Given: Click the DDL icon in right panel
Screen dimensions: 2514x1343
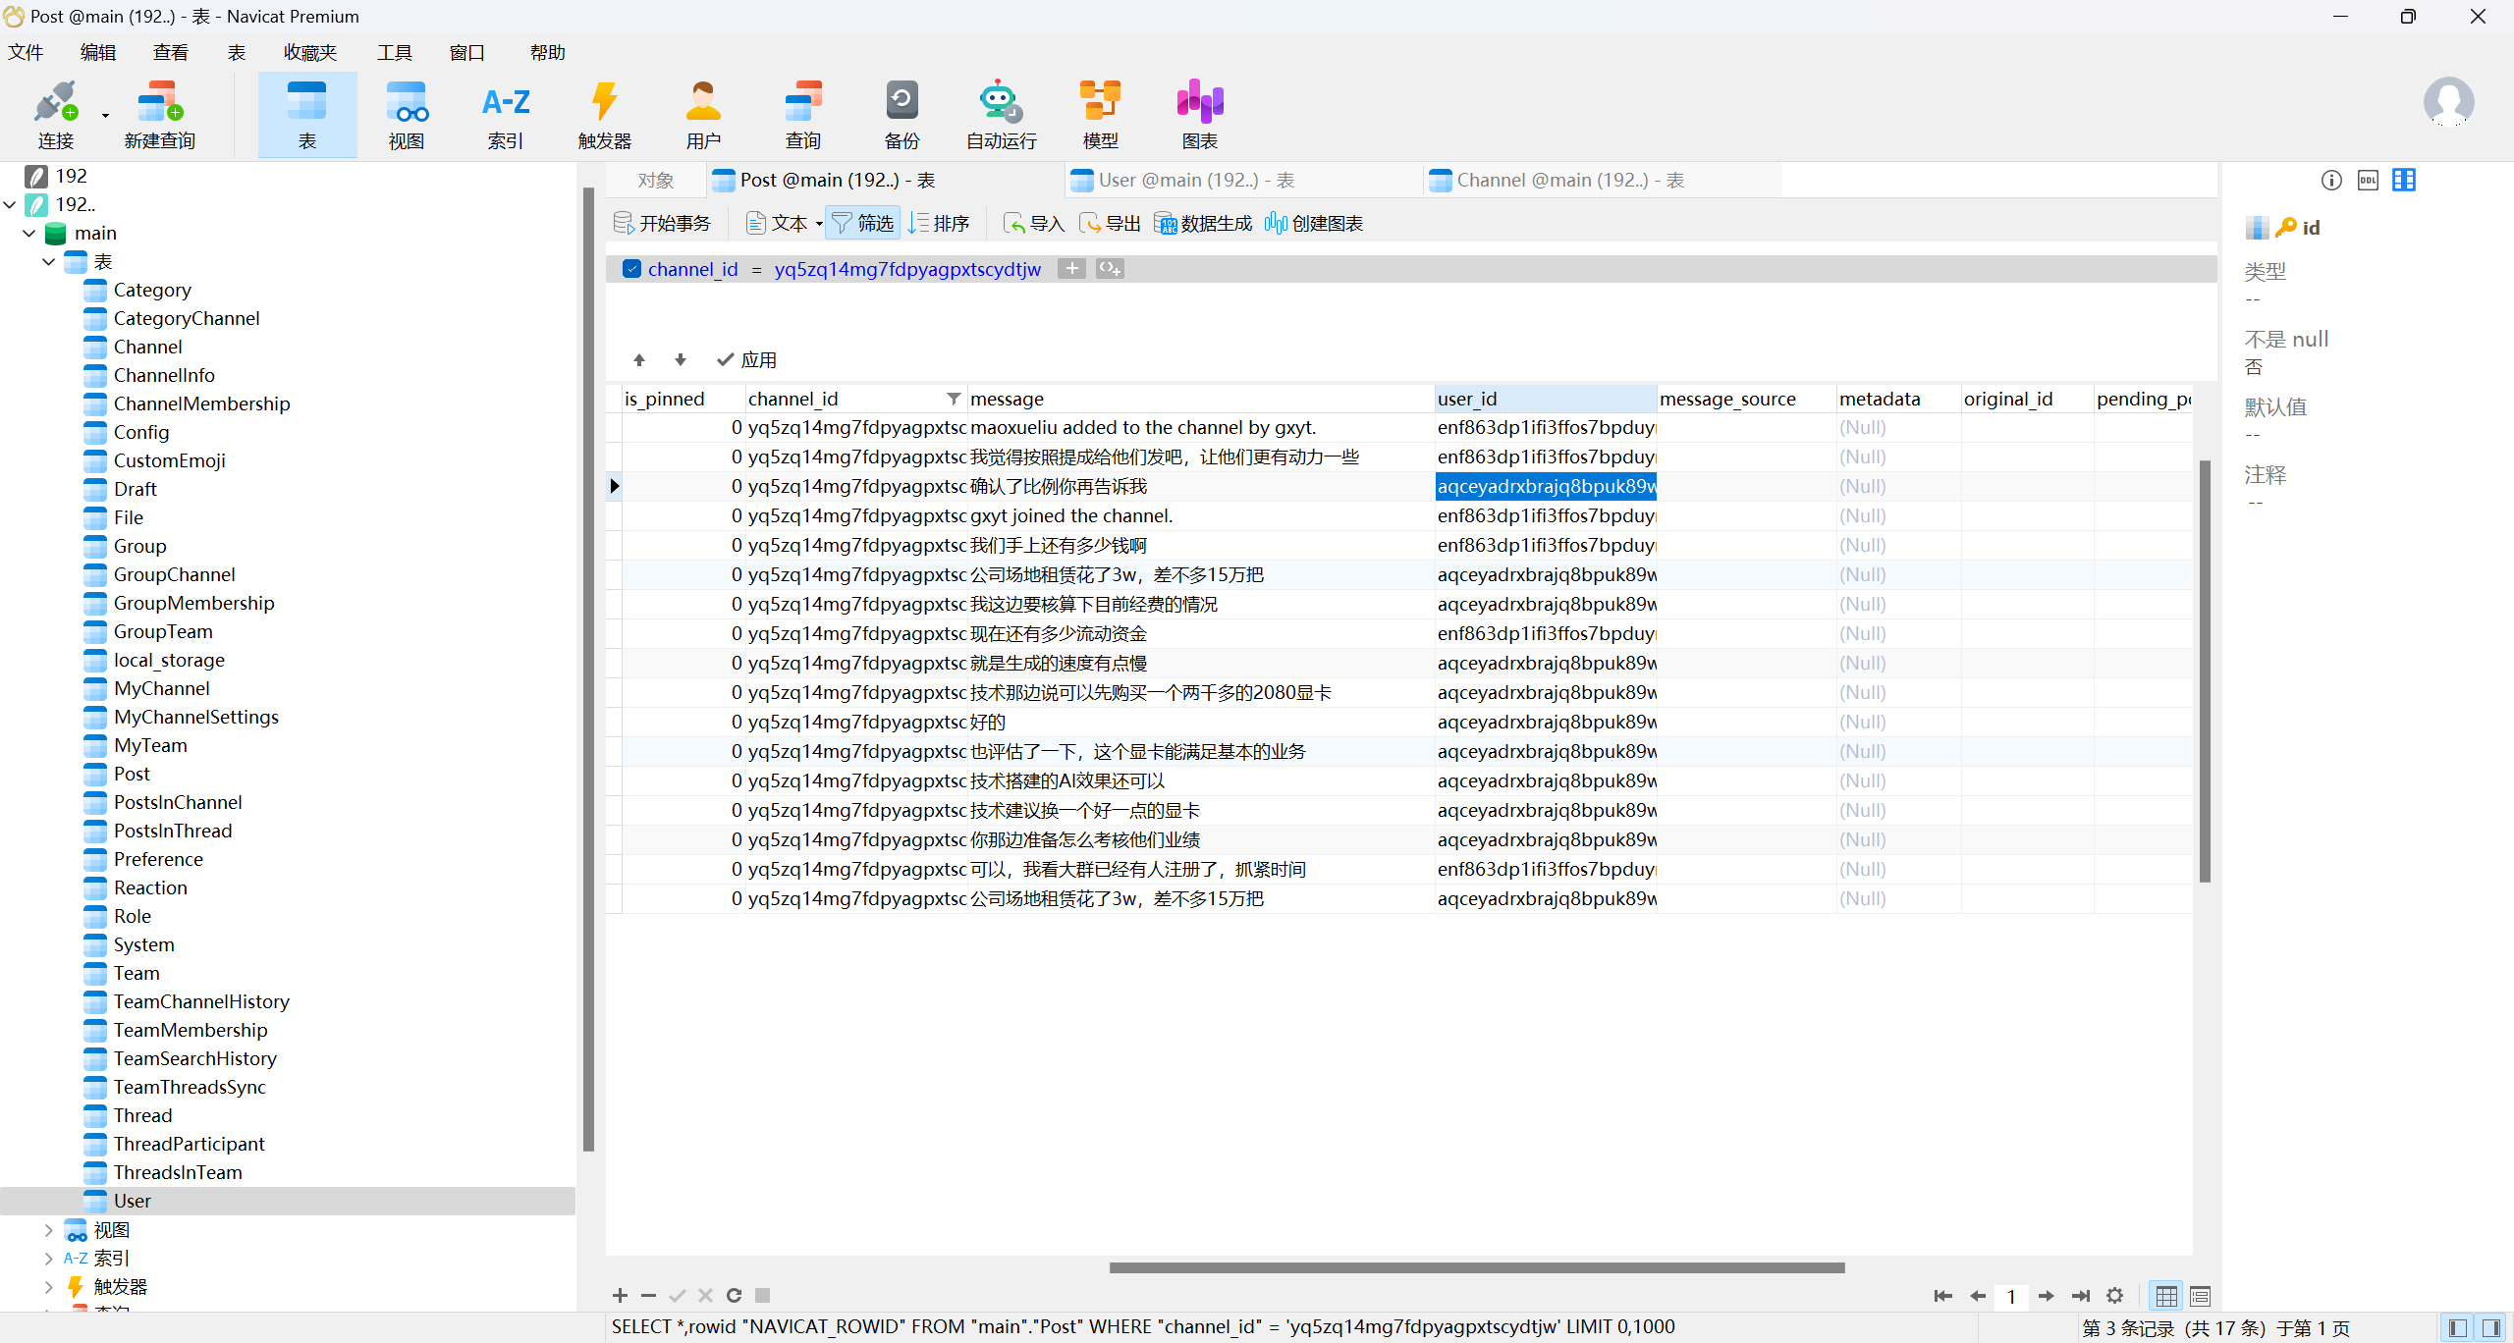Looking at the screenshot, I should pos(2368,180).
